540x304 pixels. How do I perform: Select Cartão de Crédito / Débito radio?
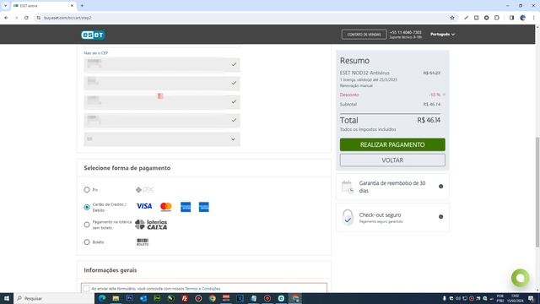(87, 207)
